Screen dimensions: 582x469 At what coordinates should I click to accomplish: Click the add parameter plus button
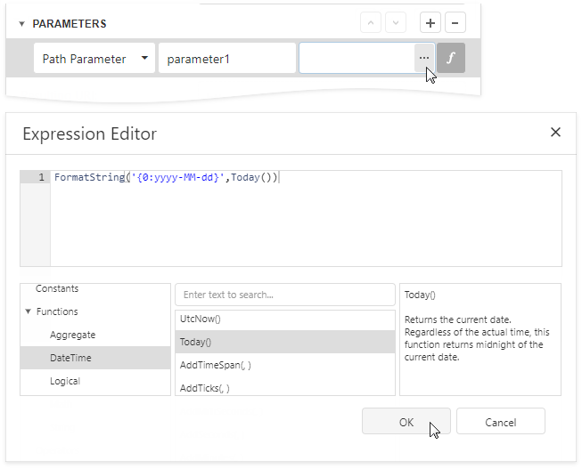tap(430, 24)
